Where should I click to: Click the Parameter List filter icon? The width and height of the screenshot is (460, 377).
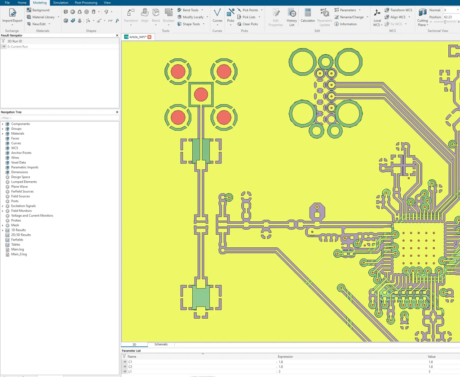(x=124, y=356)
